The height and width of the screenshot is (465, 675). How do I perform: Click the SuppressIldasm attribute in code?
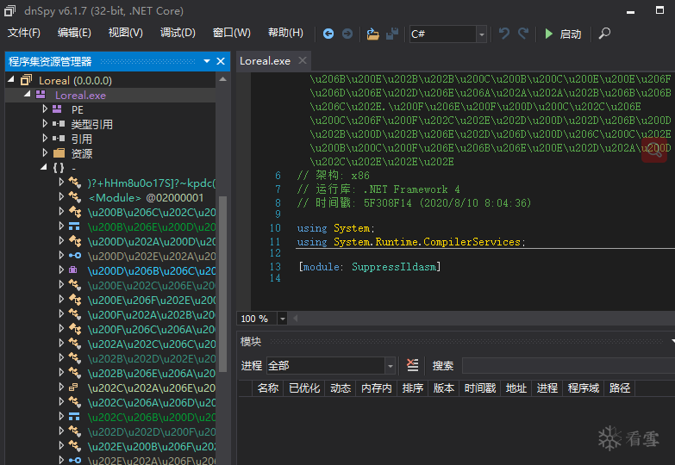394,267
